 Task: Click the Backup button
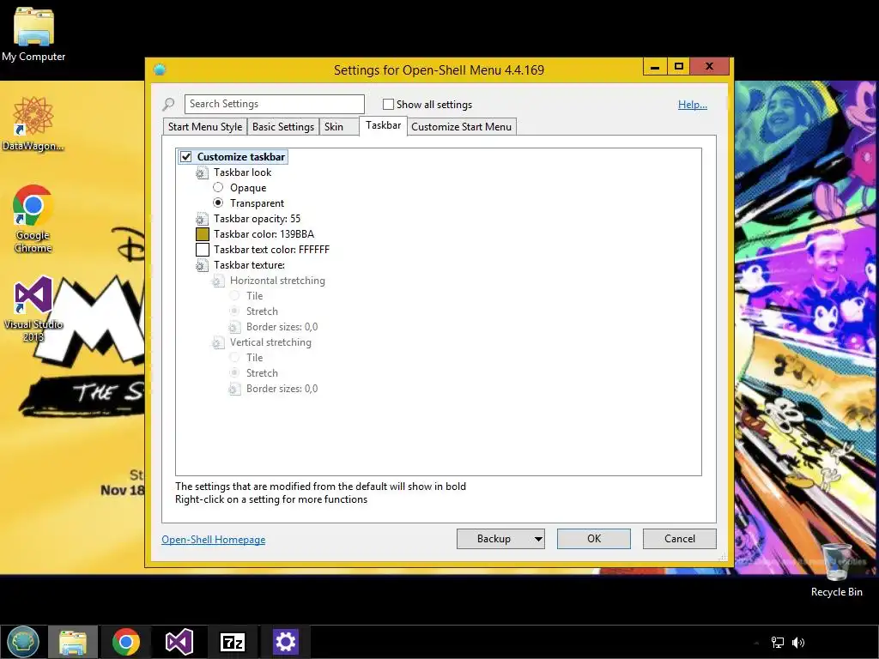(494, 539)
